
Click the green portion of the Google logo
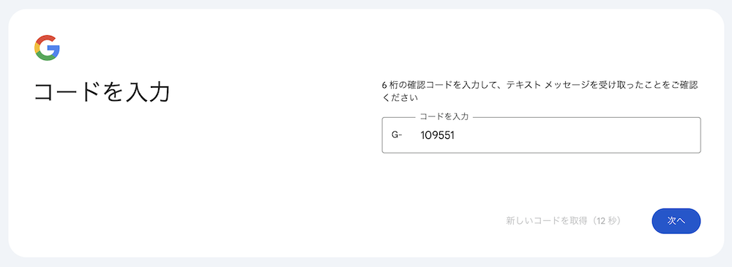[45, 57]
